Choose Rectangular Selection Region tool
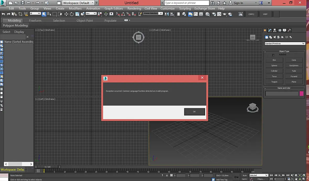 tap(54, 14)
